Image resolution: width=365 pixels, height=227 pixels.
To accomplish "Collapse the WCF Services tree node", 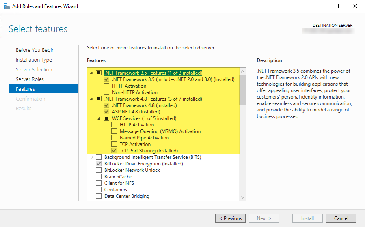I will pyautogui.click(x=99, y=118).
